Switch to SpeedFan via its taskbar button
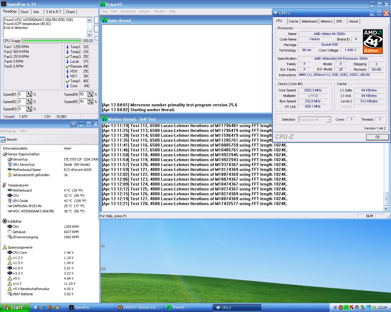Image resolution: width=391 pixels, height=312 pixels. coord(90,307)
